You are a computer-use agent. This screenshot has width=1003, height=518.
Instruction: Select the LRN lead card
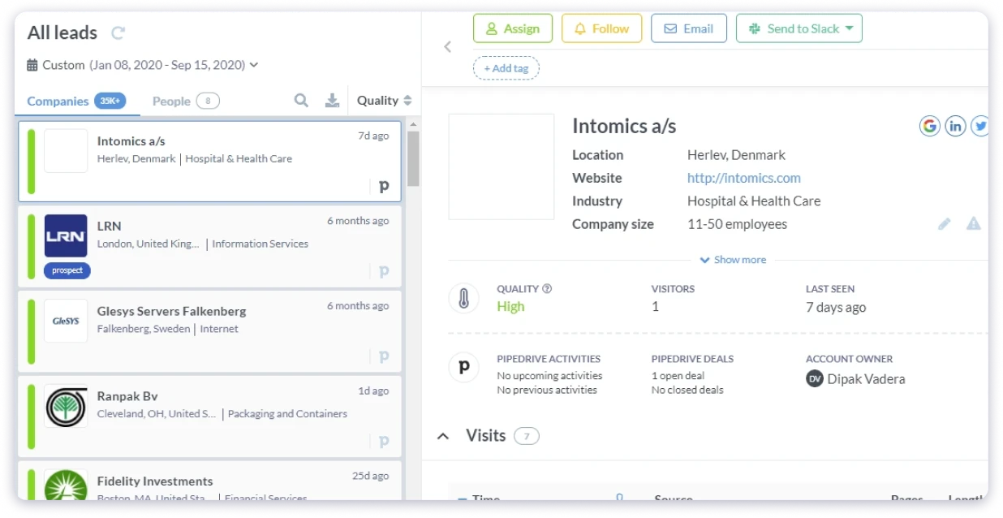click(x=209, y=246)
